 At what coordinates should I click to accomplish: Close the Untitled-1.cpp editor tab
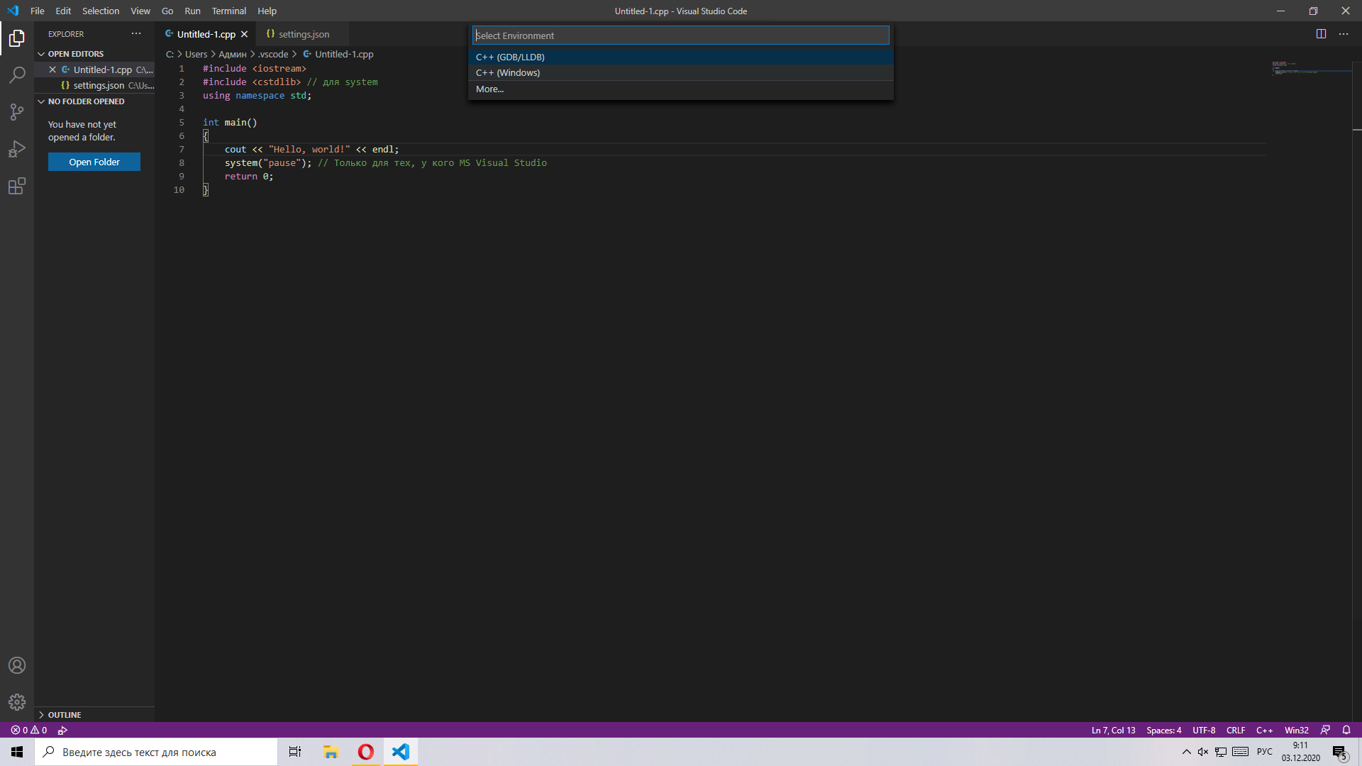[x=244, y=34]
